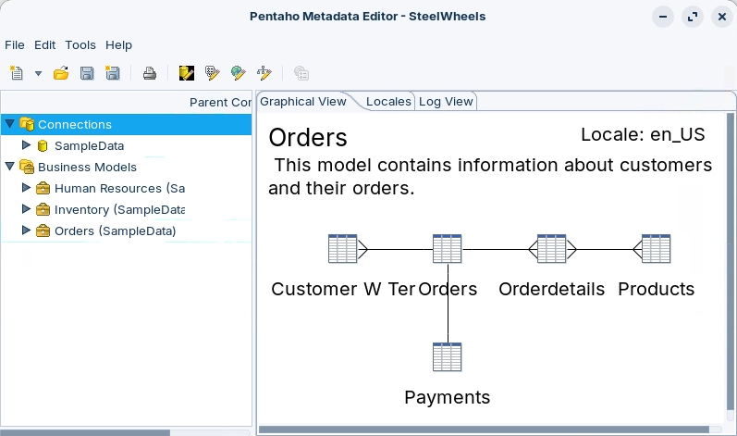This screenshot has width=737, height=436.
Task: Select the Orderdetails table in the diagram
Action: tap(551, 249)
